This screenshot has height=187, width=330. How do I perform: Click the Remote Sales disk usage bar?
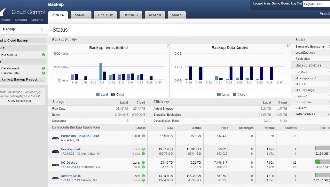coord(322,175)
